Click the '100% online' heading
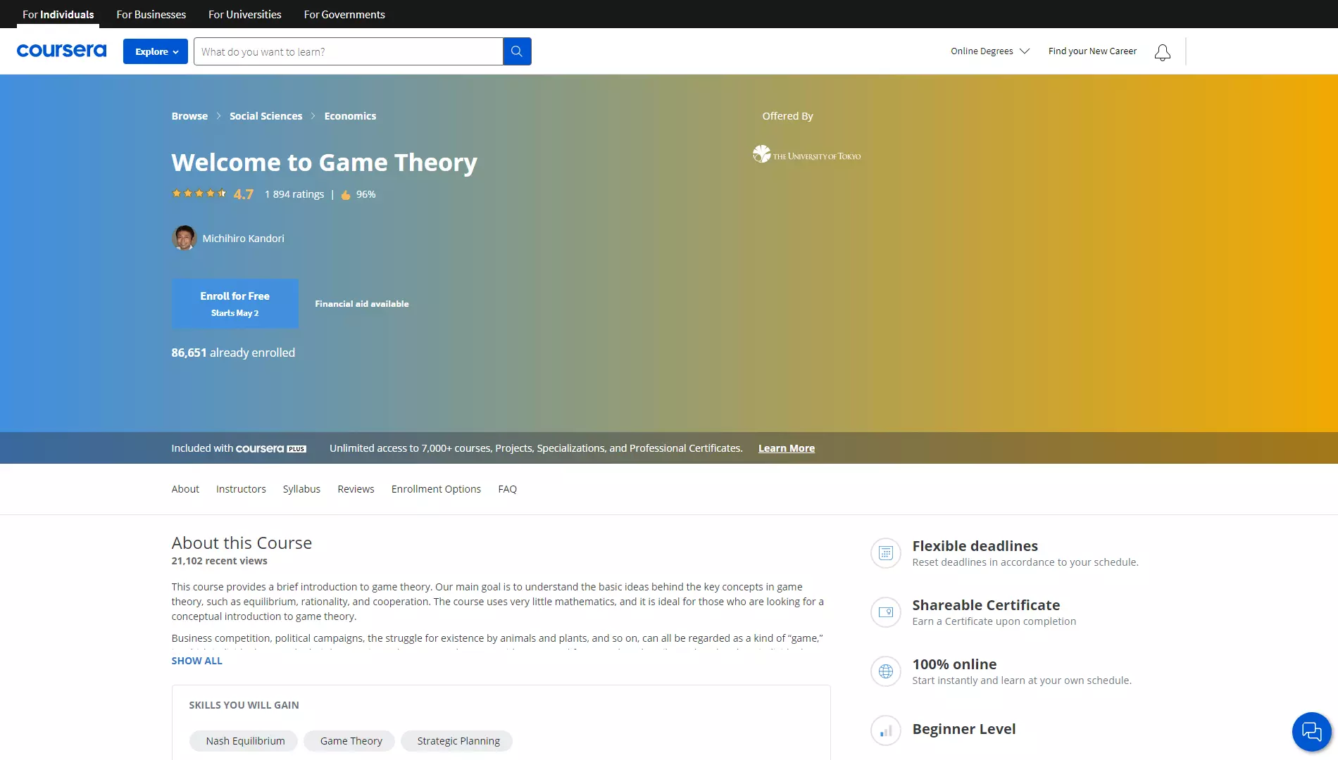 coord(954,664)
